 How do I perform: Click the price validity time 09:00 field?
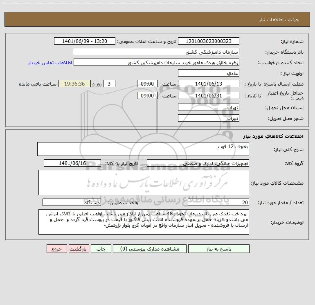(x=147, y=95)
